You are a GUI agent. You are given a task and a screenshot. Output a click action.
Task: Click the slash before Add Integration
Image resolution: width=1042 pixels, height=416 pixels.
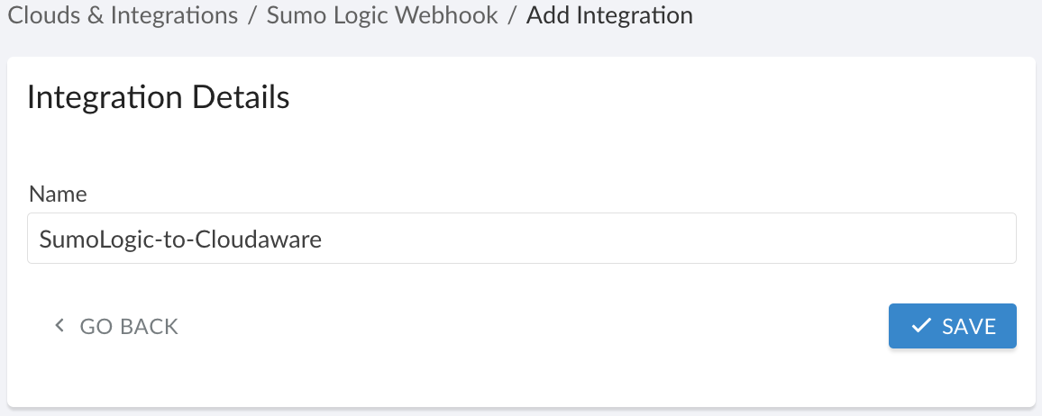[x=512, y=16]
